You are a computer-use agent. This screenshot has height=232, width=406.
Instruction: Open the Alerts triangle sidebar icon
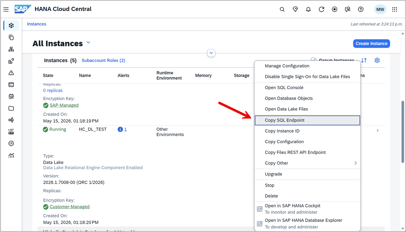tap(11, 73)
